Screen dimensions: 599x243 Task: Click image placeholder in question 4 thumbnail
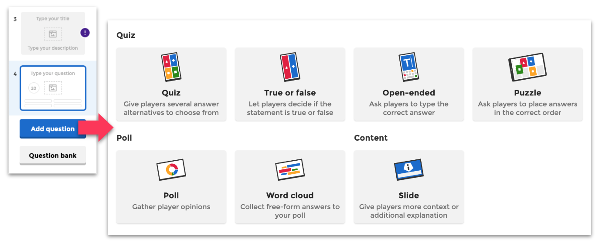click(53, 88)
